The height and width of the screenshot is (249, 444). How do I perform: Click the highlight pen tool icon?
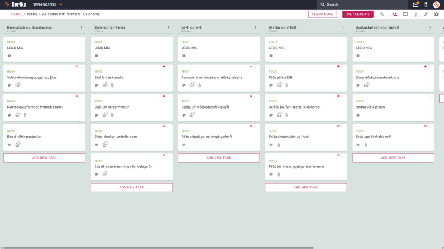[426, 14]
